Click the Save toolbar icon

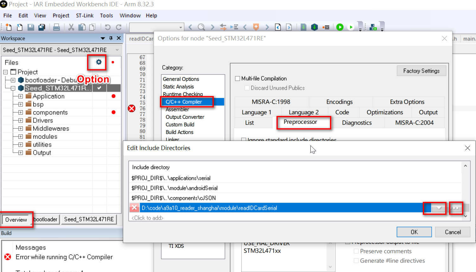(31, 27)
